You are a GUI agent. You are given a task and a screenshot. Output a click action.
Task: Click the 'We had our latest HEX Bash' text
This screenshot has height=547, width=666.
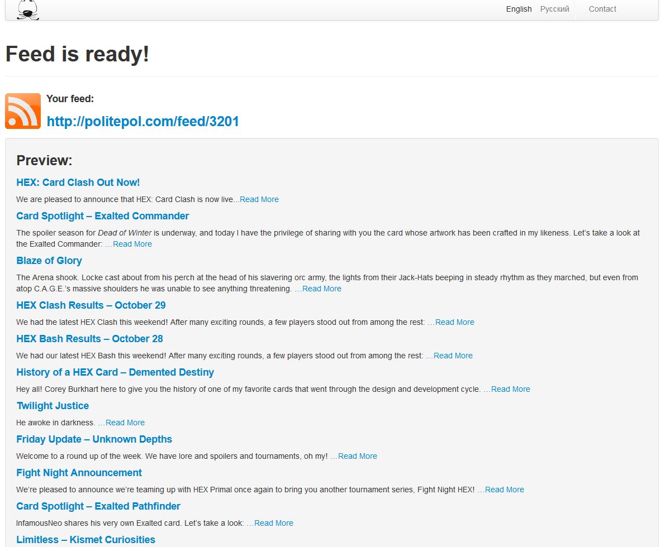pos(220,356)
